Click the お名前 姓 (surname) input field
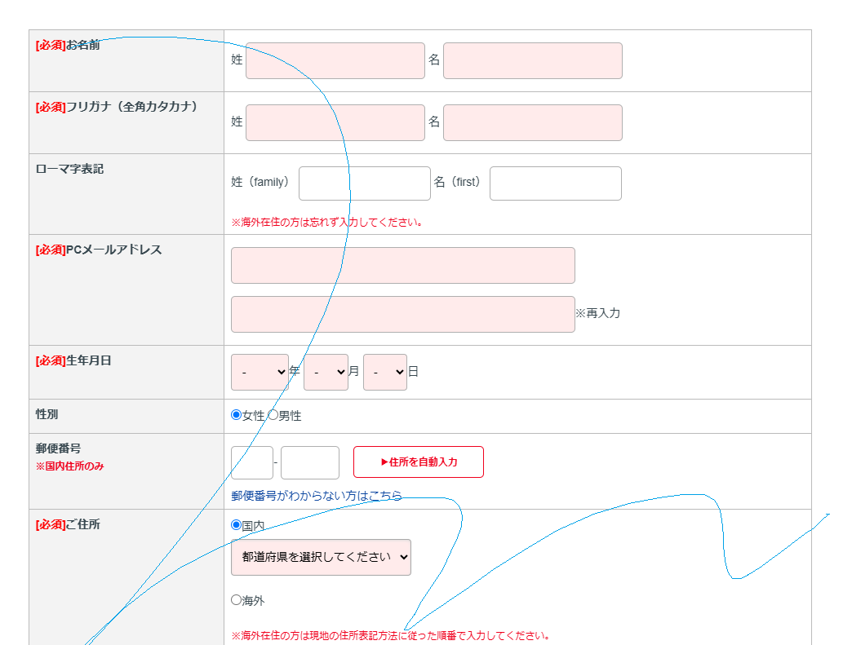This screenshot has width=843, height=645. 335,60
